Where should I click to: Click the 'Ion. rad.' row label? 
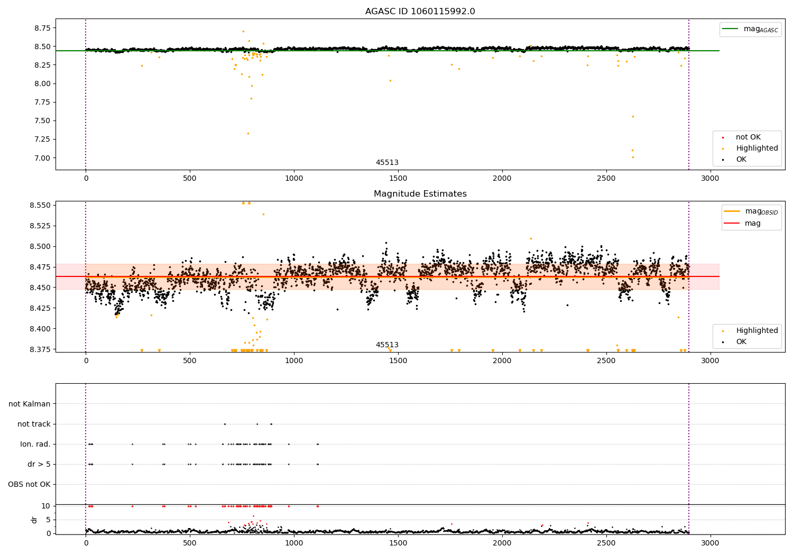click(35, 444)
